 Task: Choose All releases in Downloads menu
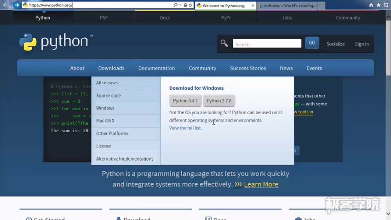pos(126,83)
